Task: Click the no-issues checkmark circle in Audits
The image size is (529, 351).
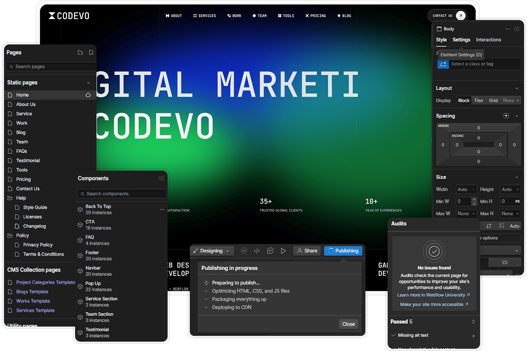Action: 434,251
